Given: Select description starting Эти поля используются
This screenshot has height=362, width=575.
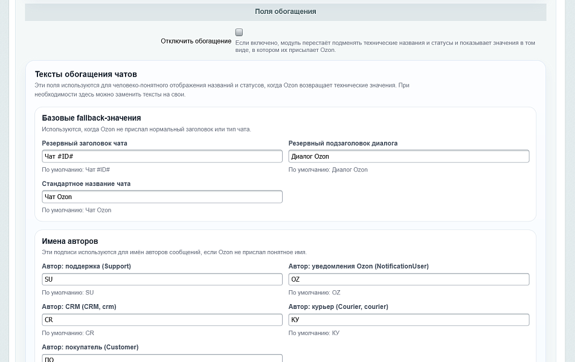Looking at the screenshot, I should click(222, 90).
